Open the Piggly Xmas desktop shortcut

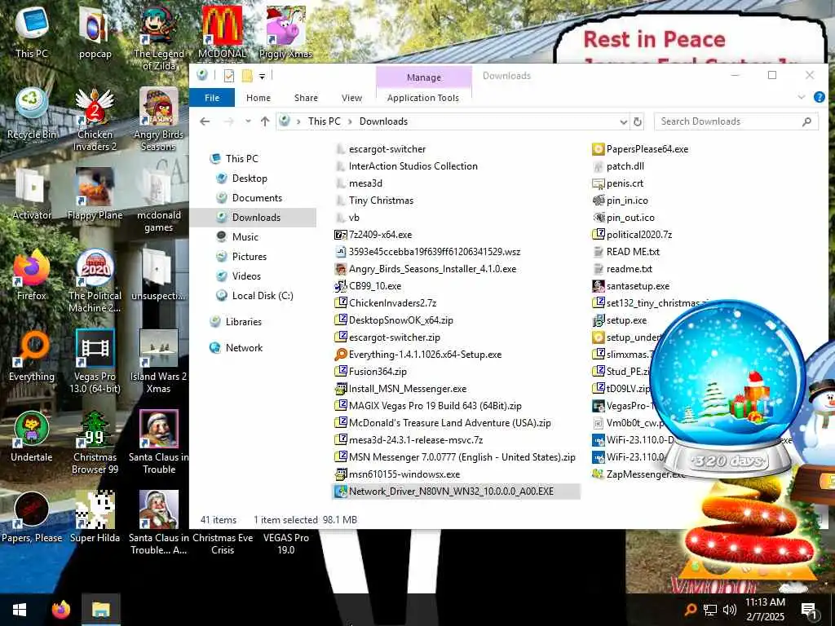point(286,32)
